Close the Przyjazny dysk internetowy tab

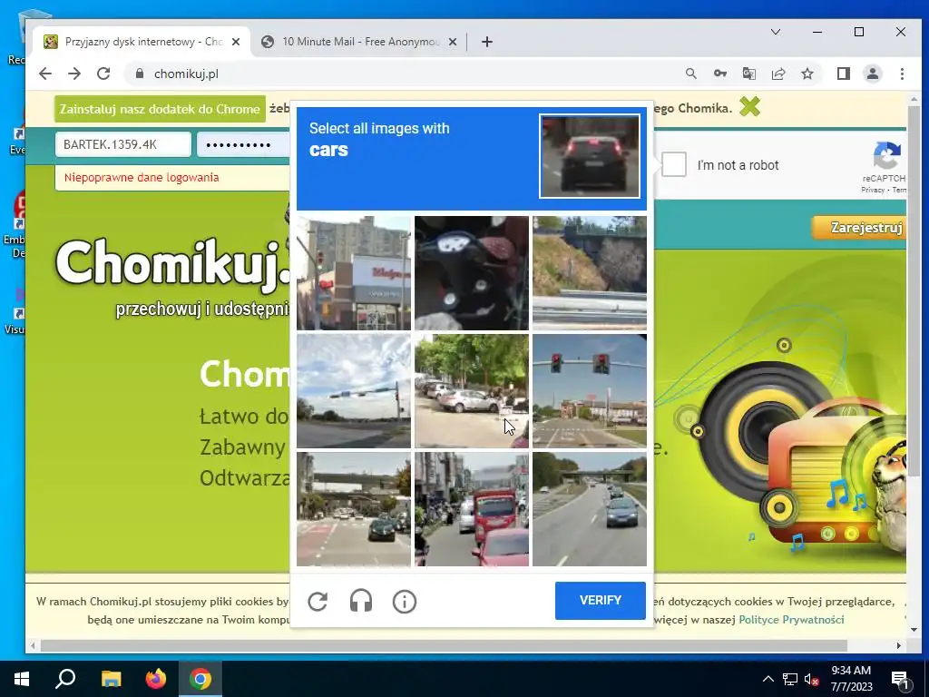click(236, 42)
